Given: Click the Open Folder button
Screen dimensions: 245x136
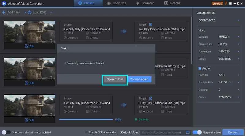Looking at the screenshot, I should [115, 79].
